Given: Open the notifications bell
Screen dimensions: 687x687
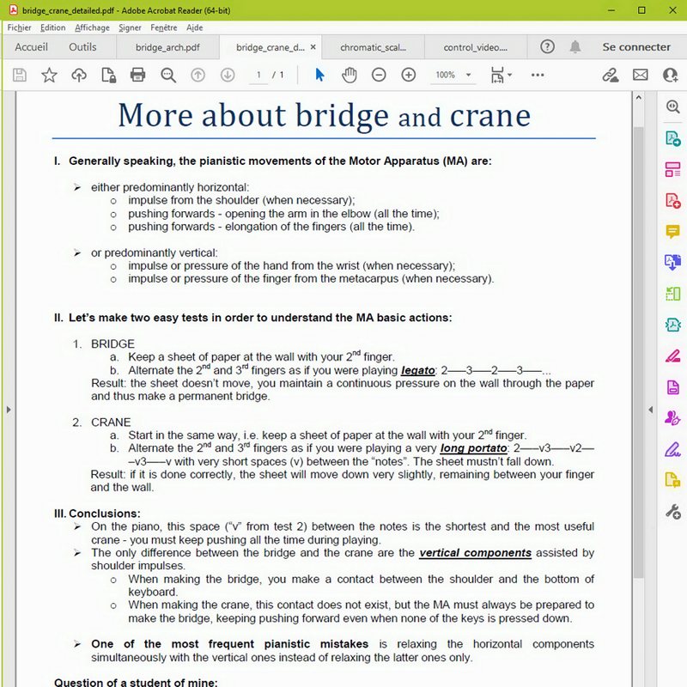Looking at the screenshot, I should [575, 47].
